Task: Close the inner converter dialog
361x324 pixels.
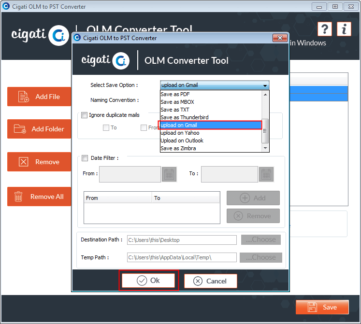Action: (280, 38)
